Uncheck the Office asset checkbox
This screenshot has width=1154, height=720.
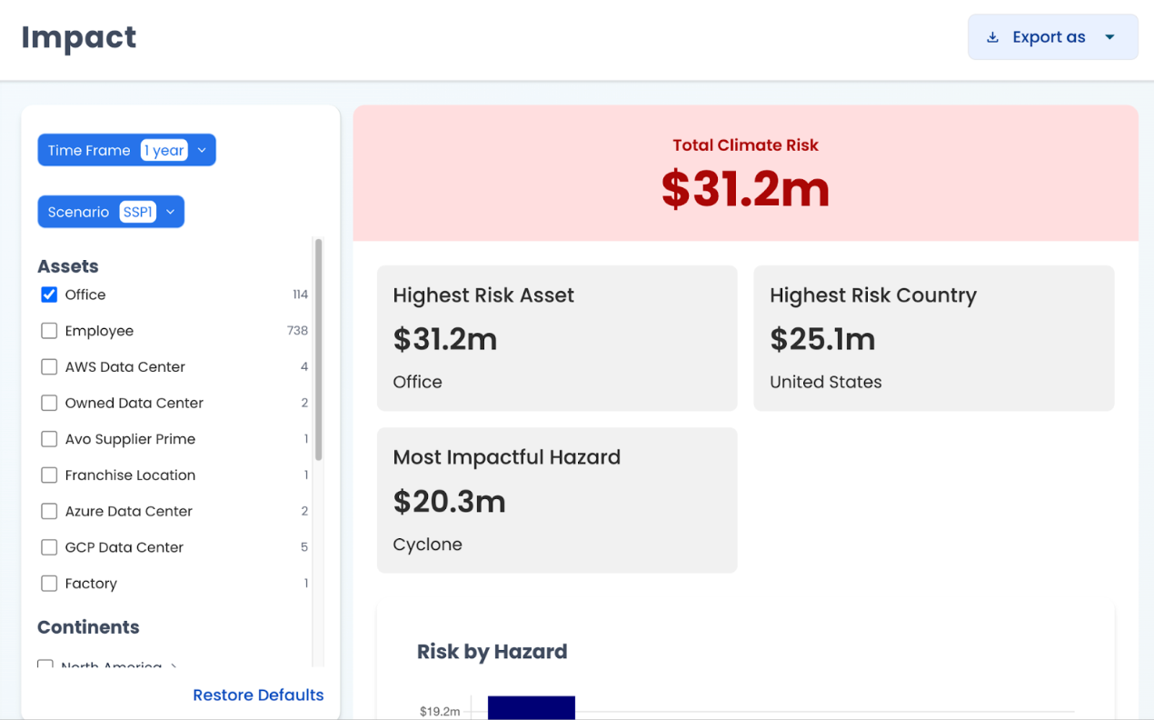tap(49, 295)
